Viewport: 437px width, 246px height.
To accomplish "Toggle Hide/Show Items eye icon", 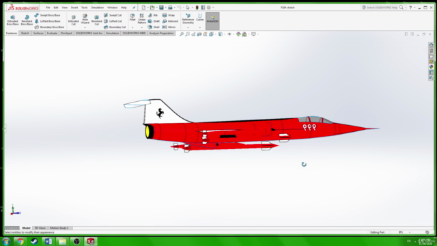I will (229, 34).
